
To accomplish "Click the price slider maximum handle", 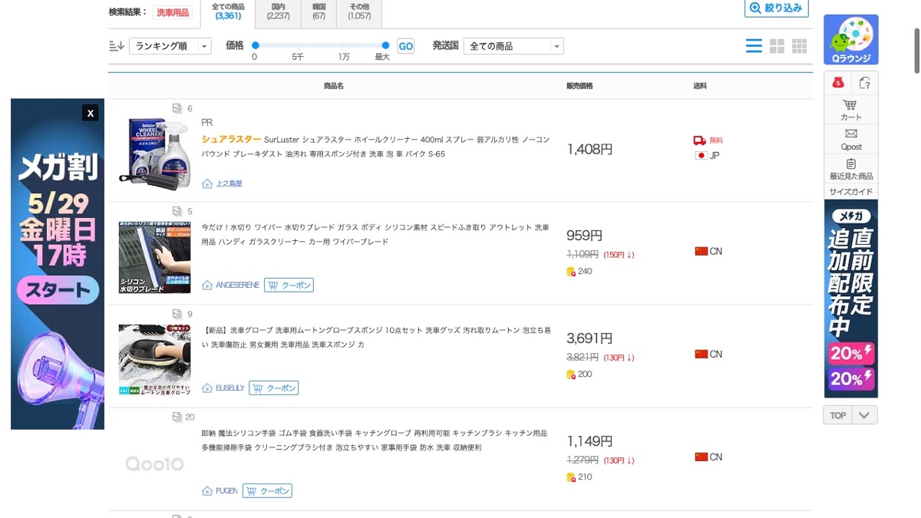I will tap(385, 45).
